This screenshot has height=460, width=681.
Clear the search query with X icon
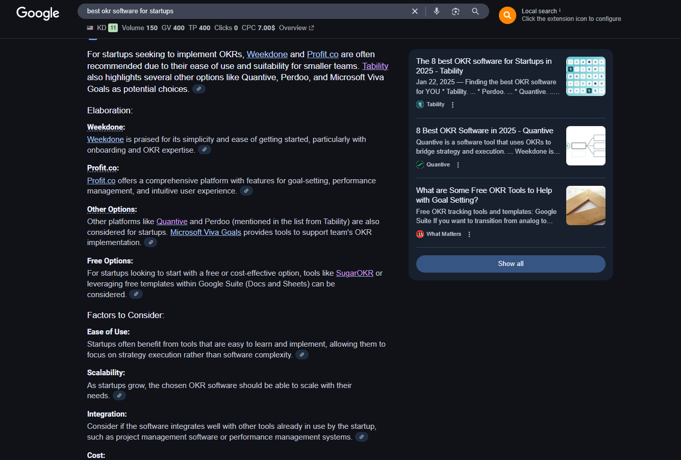(415, 11)
